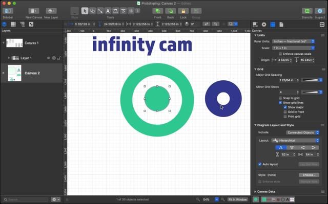Select the Text tool in toolbar
328x204 pixels.
tap(108, 11)
